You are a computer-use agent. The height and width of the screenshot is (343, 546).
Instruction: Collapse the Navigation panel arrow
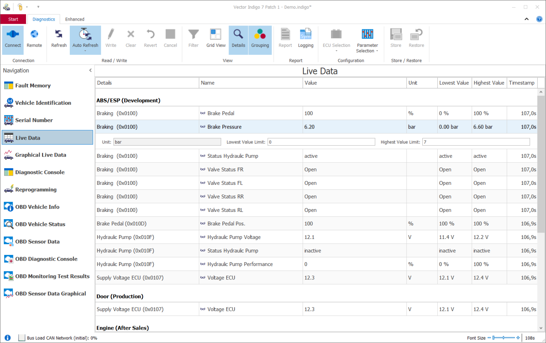90,71
